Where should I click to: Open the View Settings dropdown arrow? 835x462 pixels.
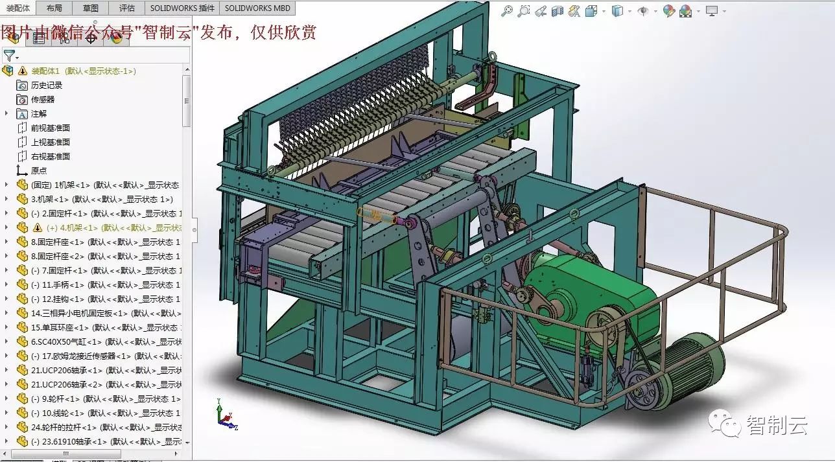(x=724, y=11)
